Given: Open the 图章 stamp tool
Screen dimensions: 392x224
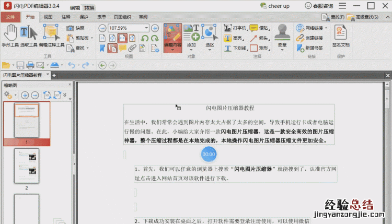Looking at the screenshot, I should pos(283,36).
